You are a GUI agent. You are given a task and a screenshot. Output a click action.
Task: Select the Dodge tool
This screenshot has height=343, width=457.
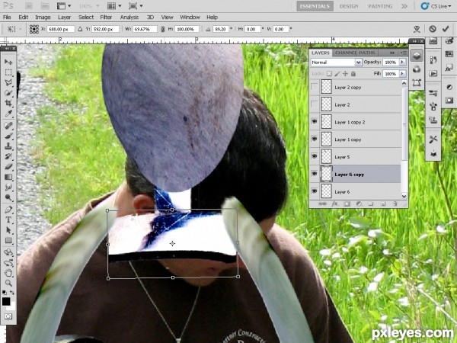(8, 197)
